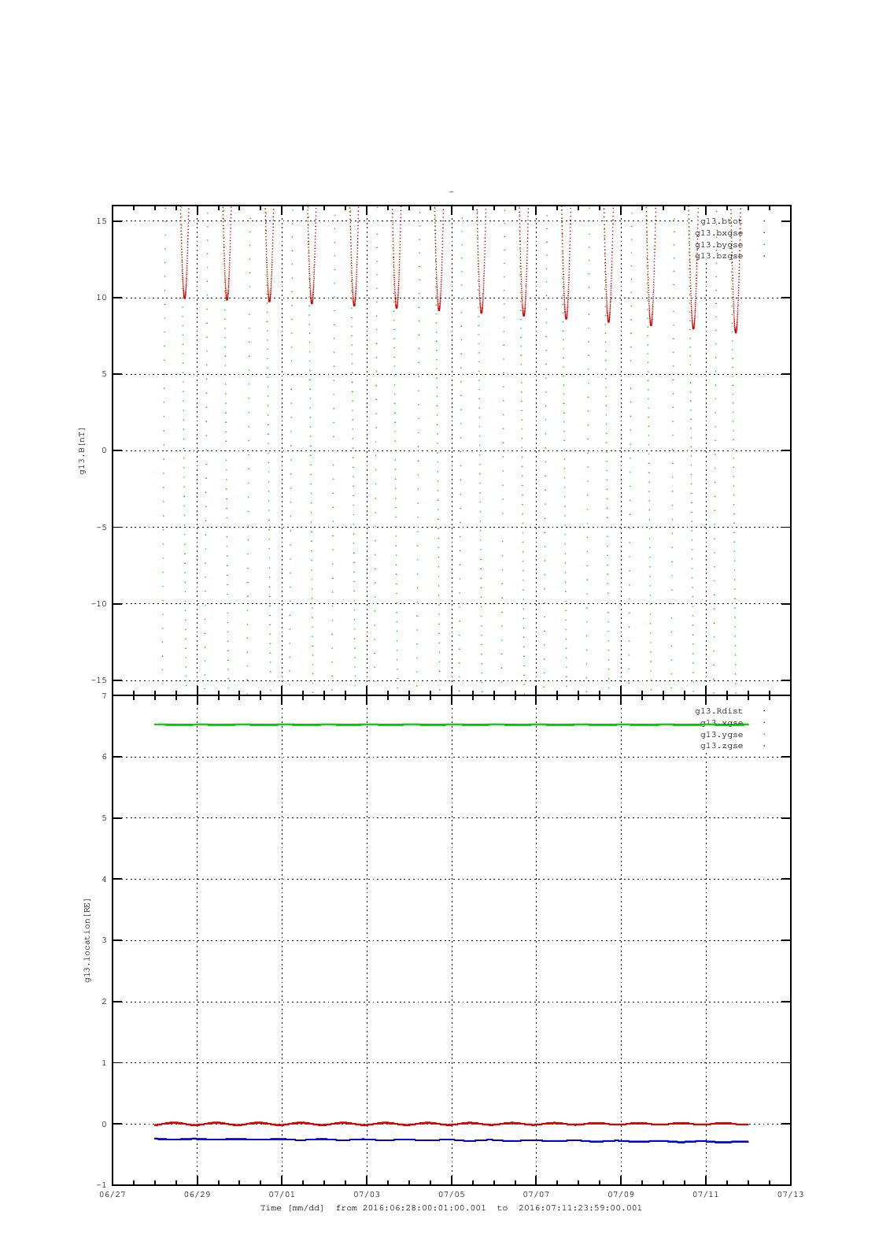Click the 06/27 date tick label

(112, 1195)
